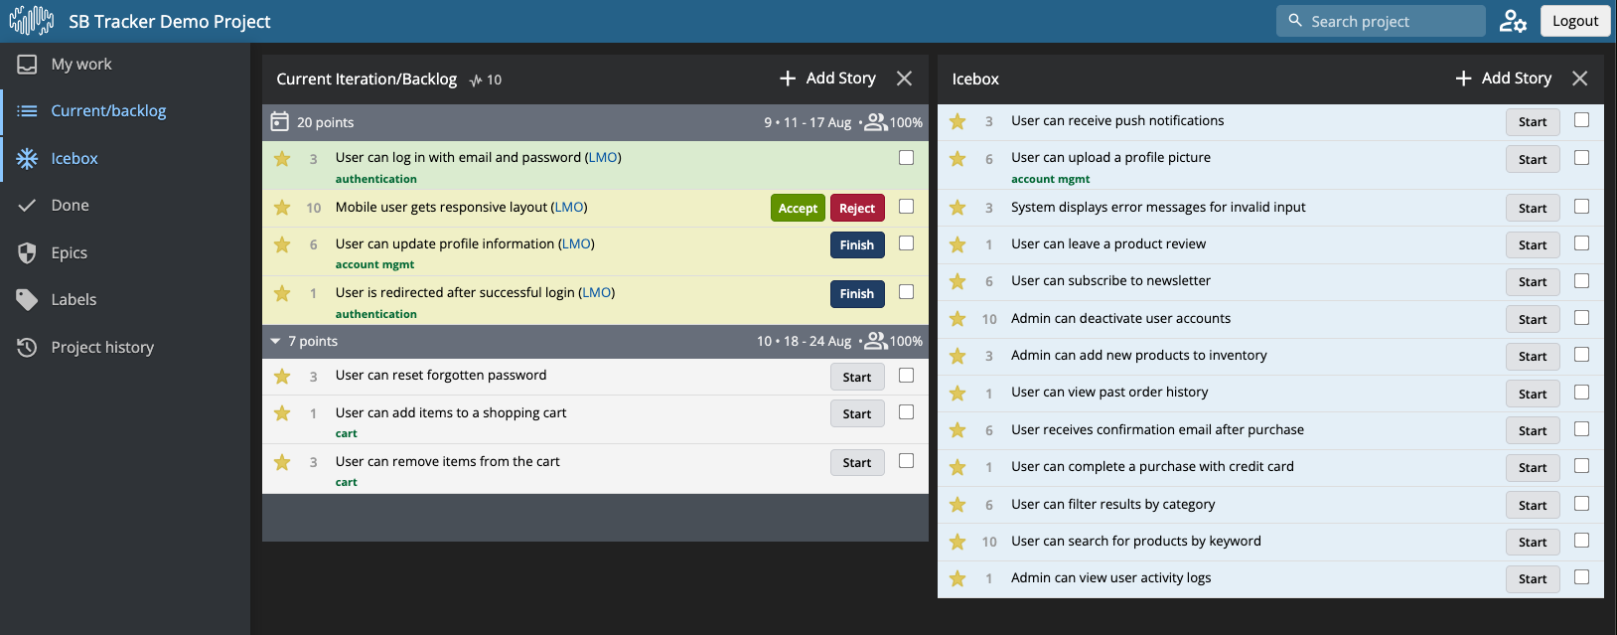Reject 'Mobile user gets responsive layout' story

coord(857,208)
